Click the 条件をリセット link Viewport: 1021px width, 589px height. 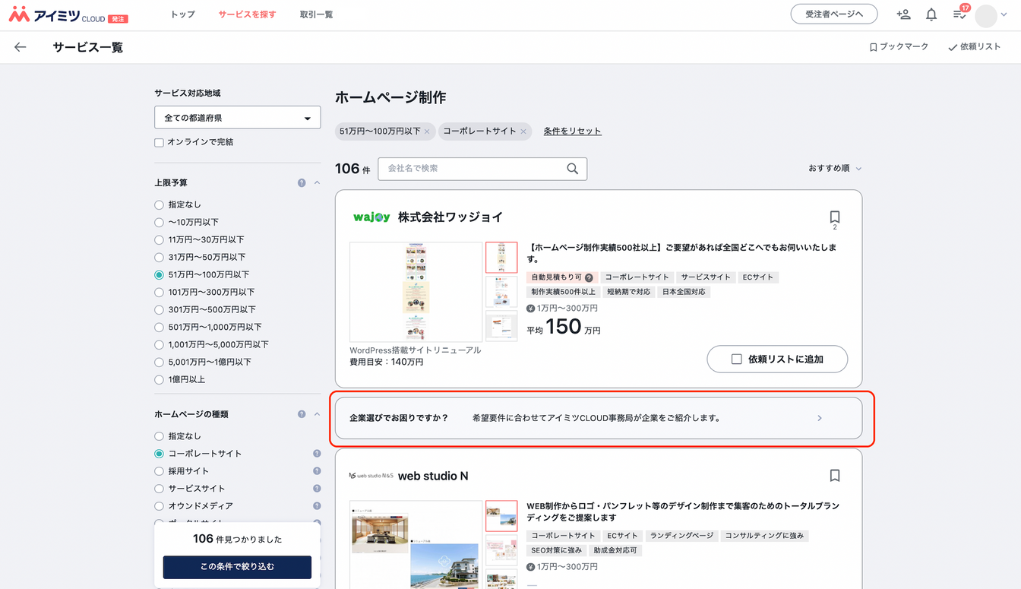coord(572,131)
